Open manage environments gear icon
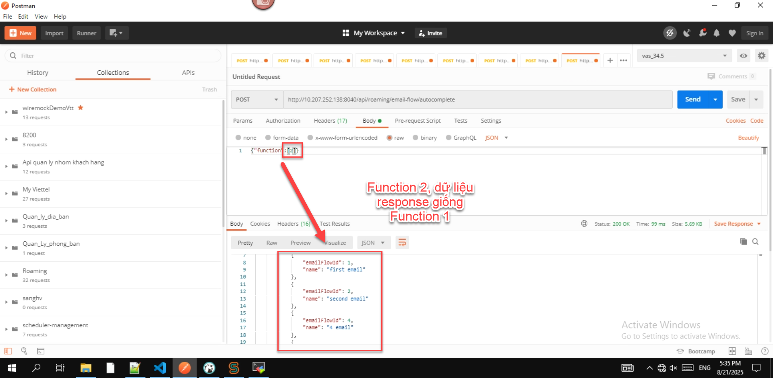 761,56
